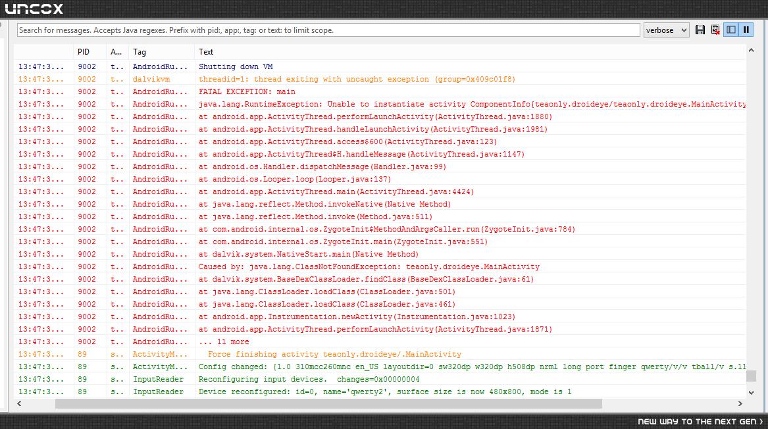Click the 'ActivityThread.access$600' stack trace line
The image size is (768, 429).
(380, 141)
